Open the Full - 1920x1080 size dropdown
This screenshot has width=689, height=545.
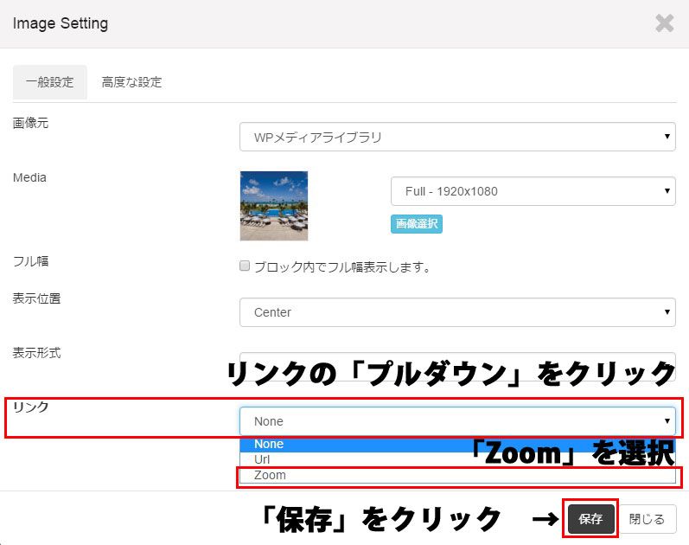[533, 191]
